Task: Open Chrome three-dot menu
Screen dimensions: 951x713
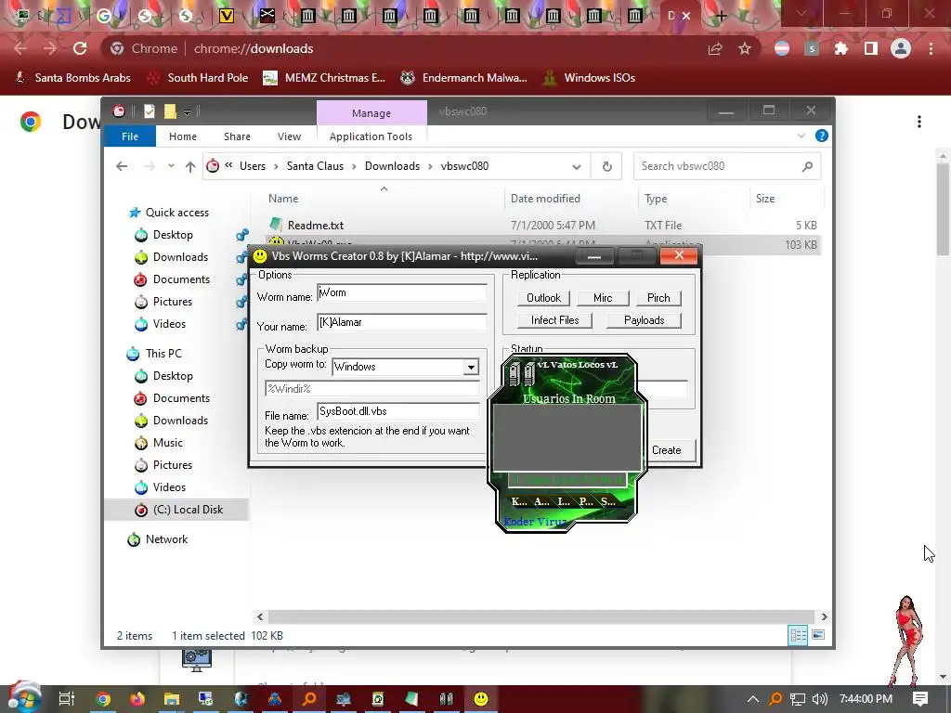Action: coord(931,48)
